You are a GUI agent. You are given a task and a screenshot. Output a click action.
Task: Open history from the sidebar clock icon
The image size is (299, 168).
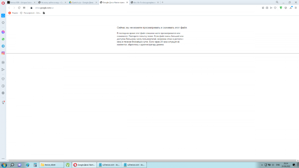[3, 86]
